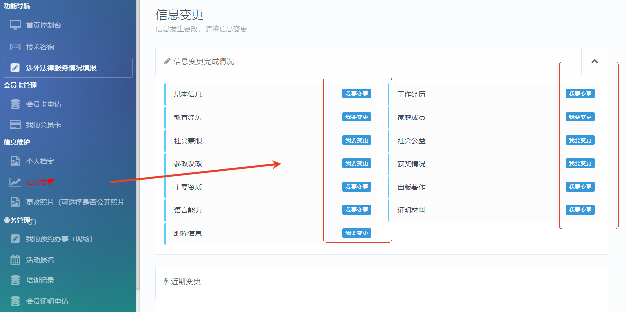Open 培训记录 in the sidebar
The image size is (626, 312).
tap(40, 280)
